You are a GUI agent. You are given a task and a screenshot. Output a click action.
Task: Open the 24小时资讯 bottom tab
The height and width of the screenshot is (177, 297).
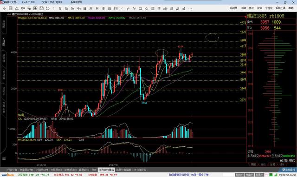click(x=140, y=170)
